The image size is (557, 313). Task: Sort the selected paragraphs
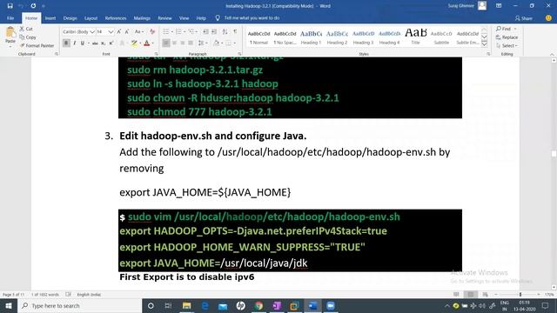(225, 32)
